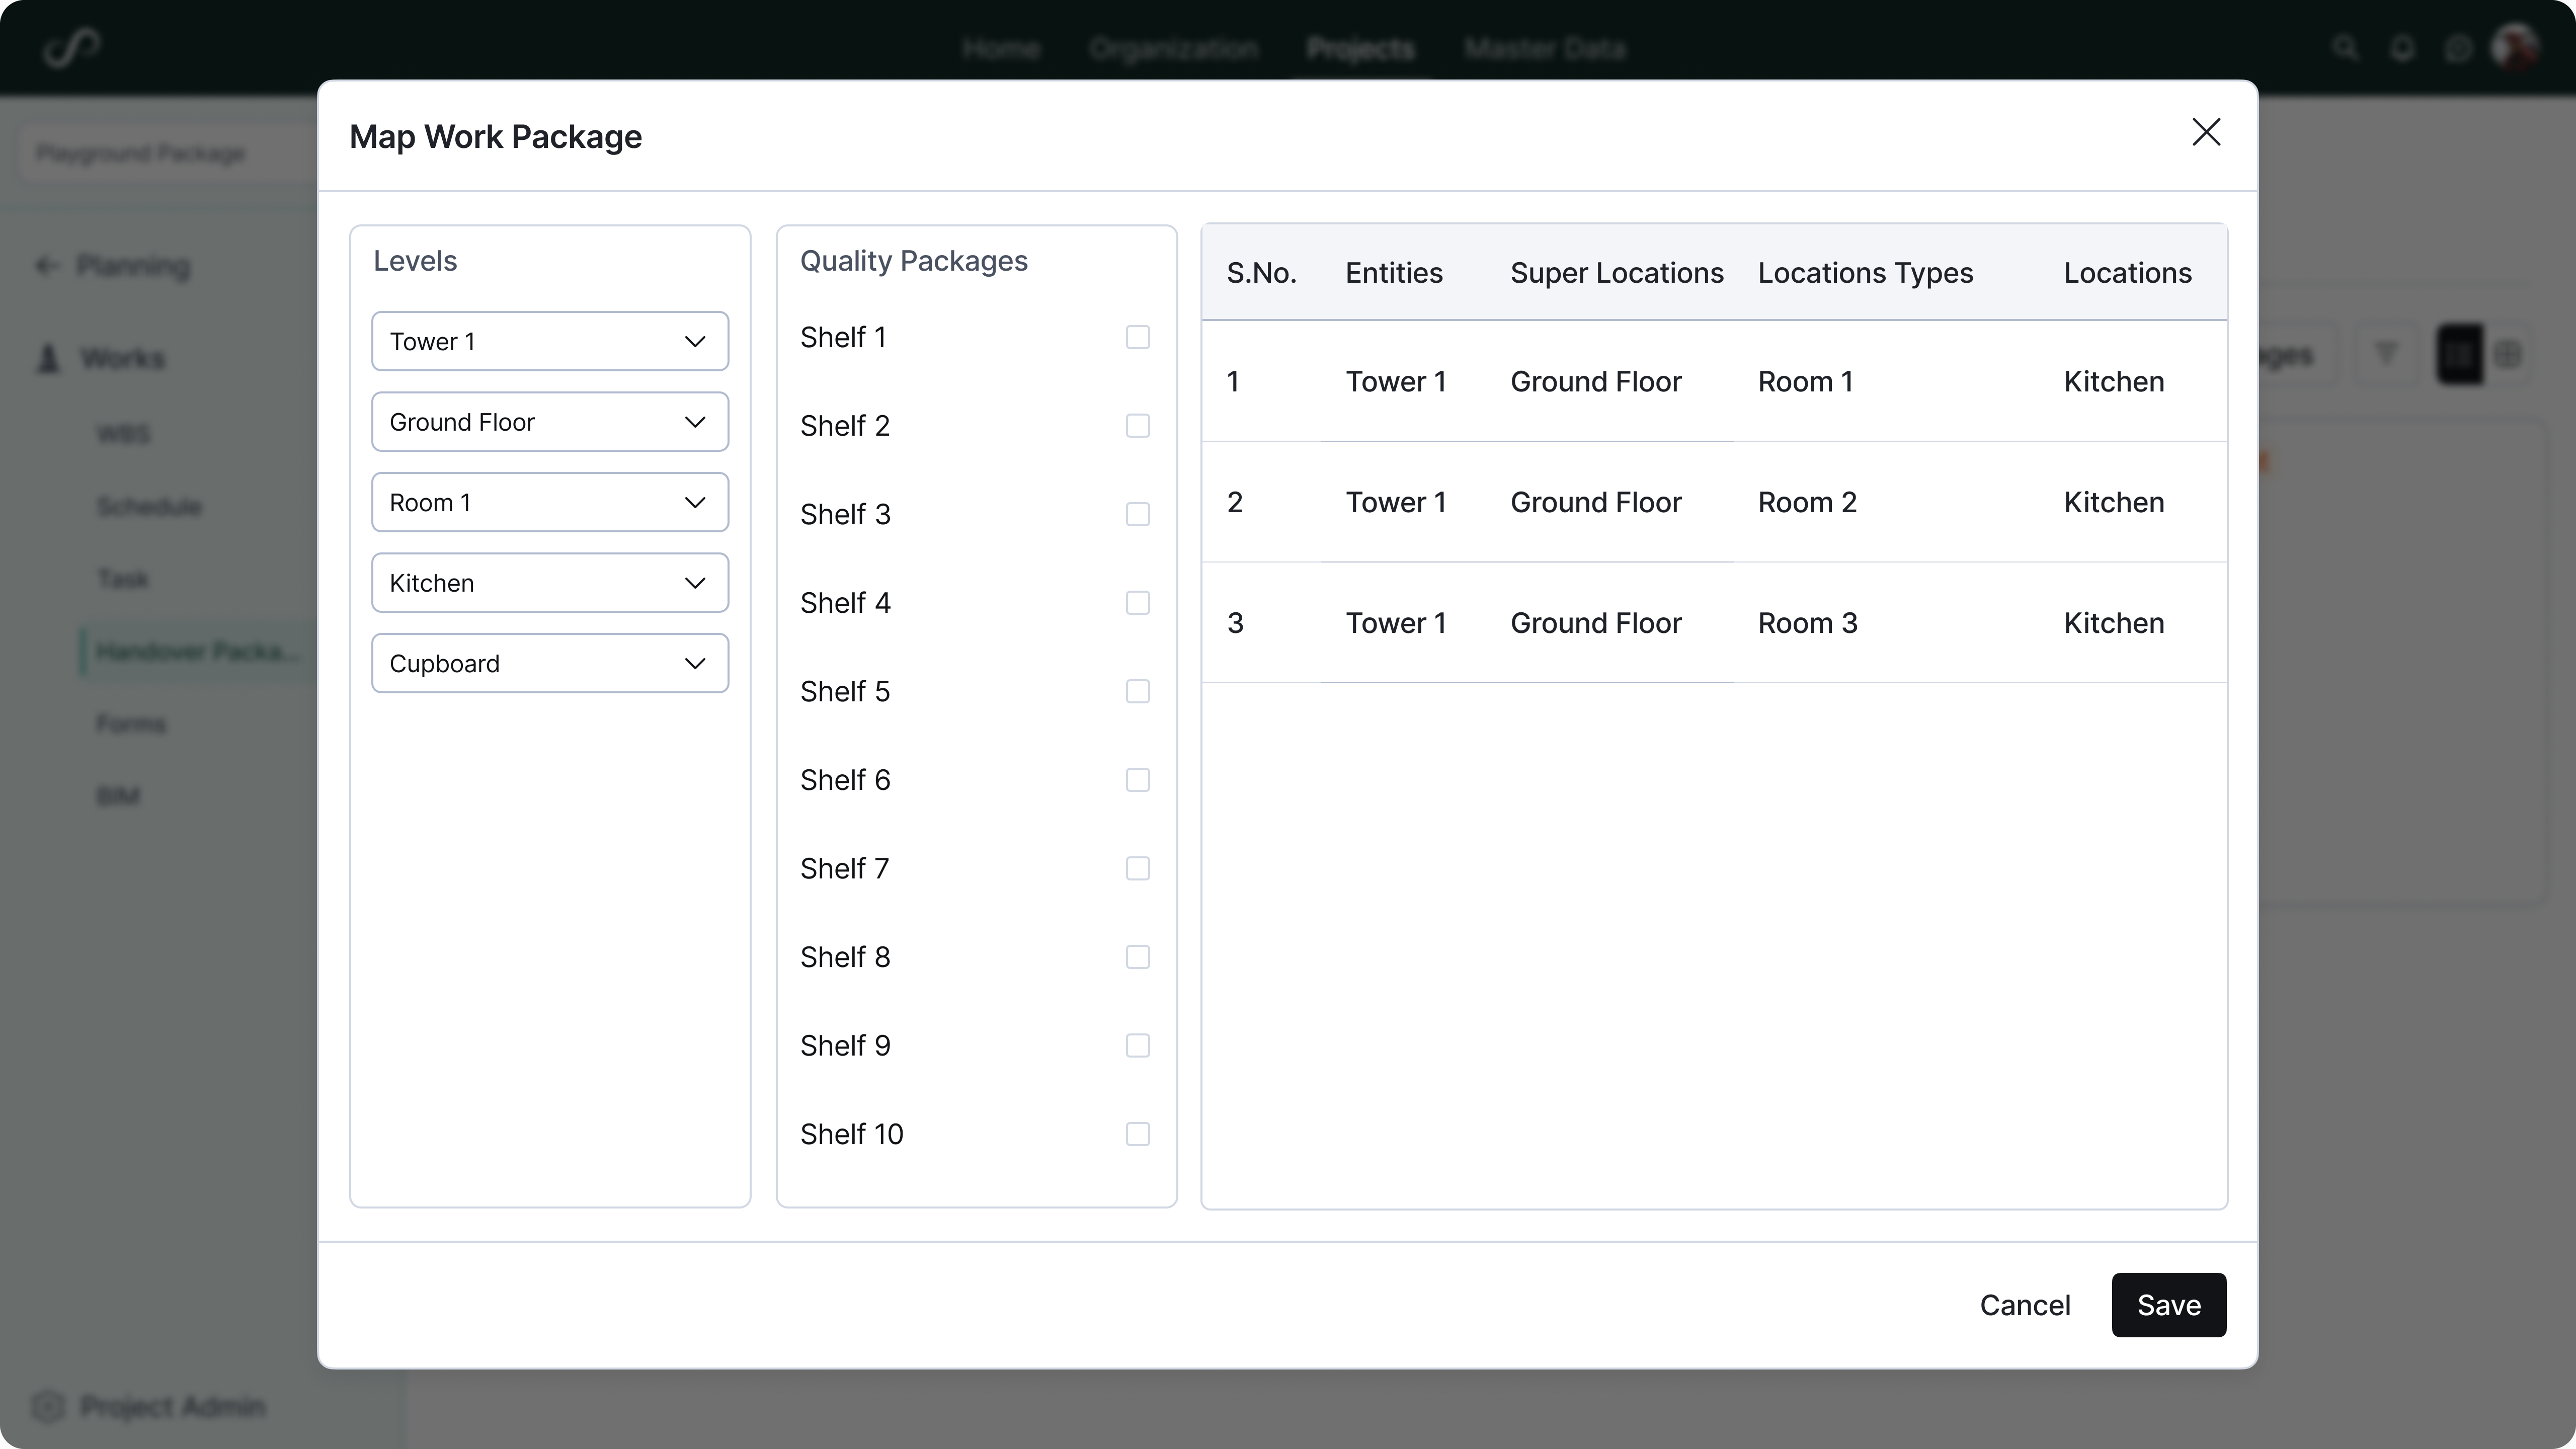Image resolution: width=2576 pixels, height=1449 pixels.
Task: Click the app logo in the top bar
Action: point(71,47)
